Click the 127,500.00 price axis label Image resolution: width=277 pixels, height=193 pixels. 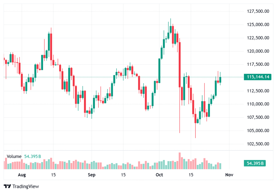coord(258,11)
